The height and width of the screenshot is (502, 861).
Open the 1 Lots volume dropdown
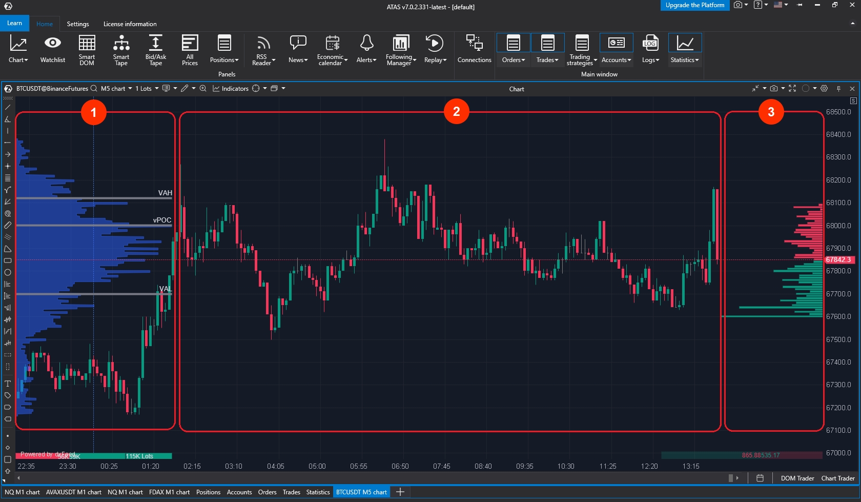(x=147, y=88)
